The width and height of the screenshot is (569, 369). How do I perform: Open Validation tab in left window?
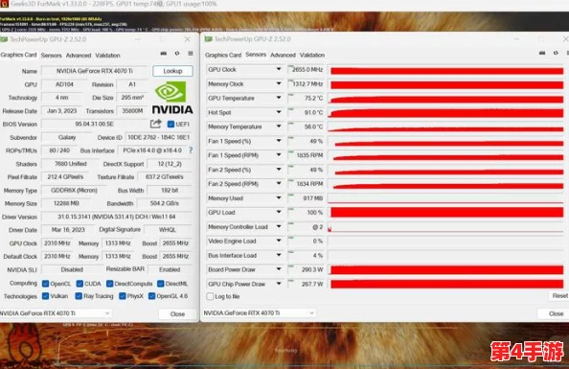(x=107, y=56)
